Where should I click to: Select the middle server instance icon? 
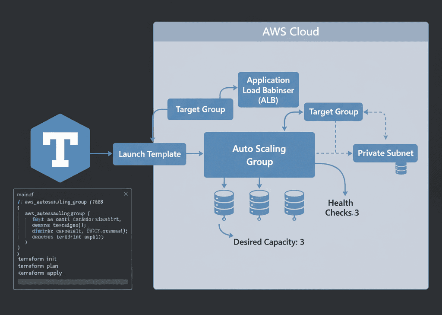[x=259, y=202]
